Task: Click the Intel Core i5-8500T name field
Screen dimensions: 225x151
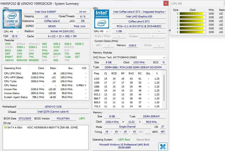Action: click(x=45, y=12)
